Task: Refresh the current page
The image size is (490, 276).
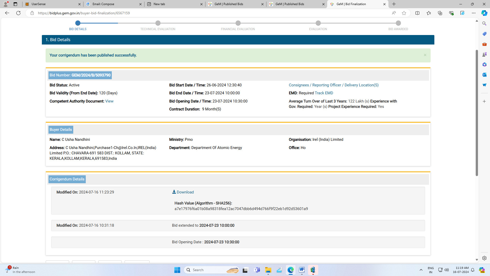Action: [x=18, y=13]
